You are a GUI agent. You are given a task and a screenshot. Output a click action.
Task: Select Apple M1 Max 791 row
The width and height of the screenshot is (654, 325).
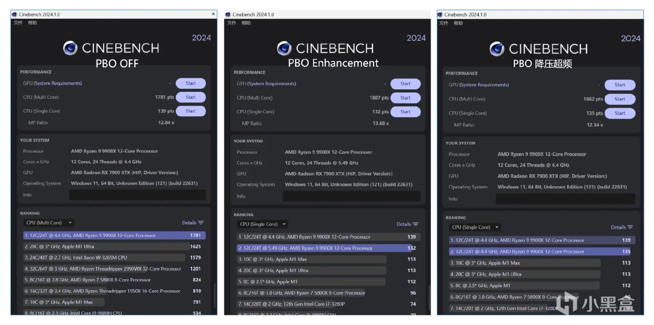pos(114,302)
